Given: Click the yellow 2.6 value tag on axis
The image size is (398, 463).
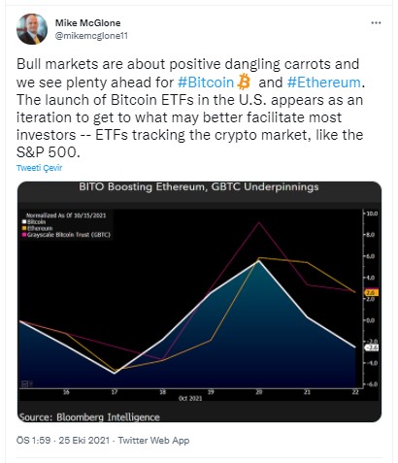Looking at the screenshot, I should click(x=372, y=292).
